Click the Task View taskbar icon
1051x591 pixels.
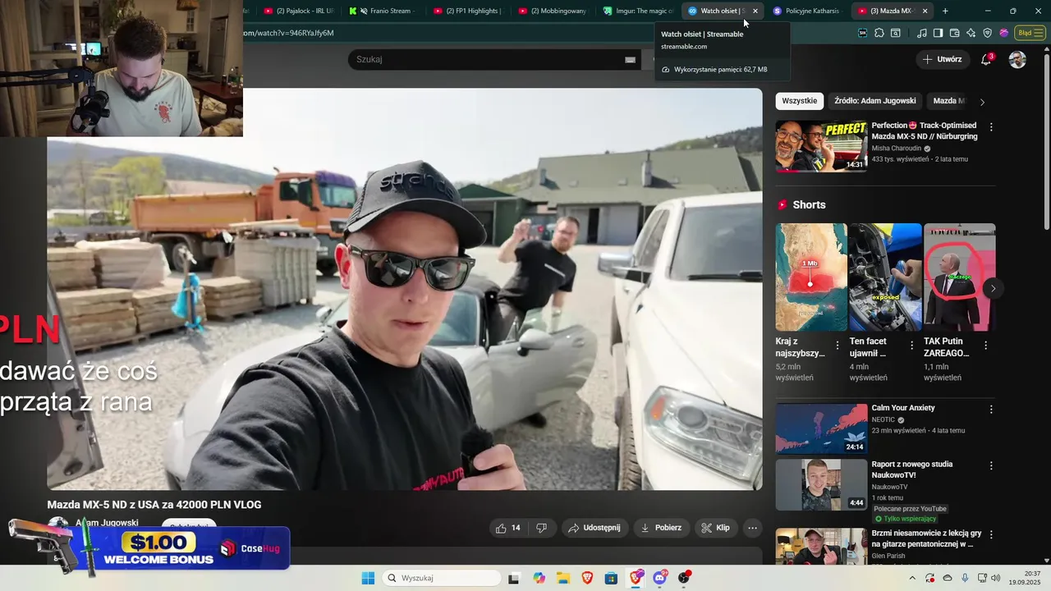tap(514, 578)
